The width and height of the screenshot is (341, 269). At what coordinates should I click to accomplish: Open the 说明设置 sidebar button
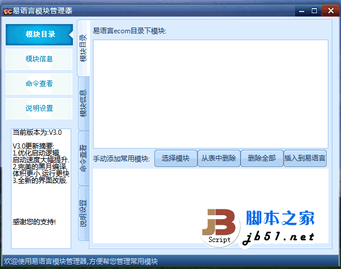click(39, 108)
